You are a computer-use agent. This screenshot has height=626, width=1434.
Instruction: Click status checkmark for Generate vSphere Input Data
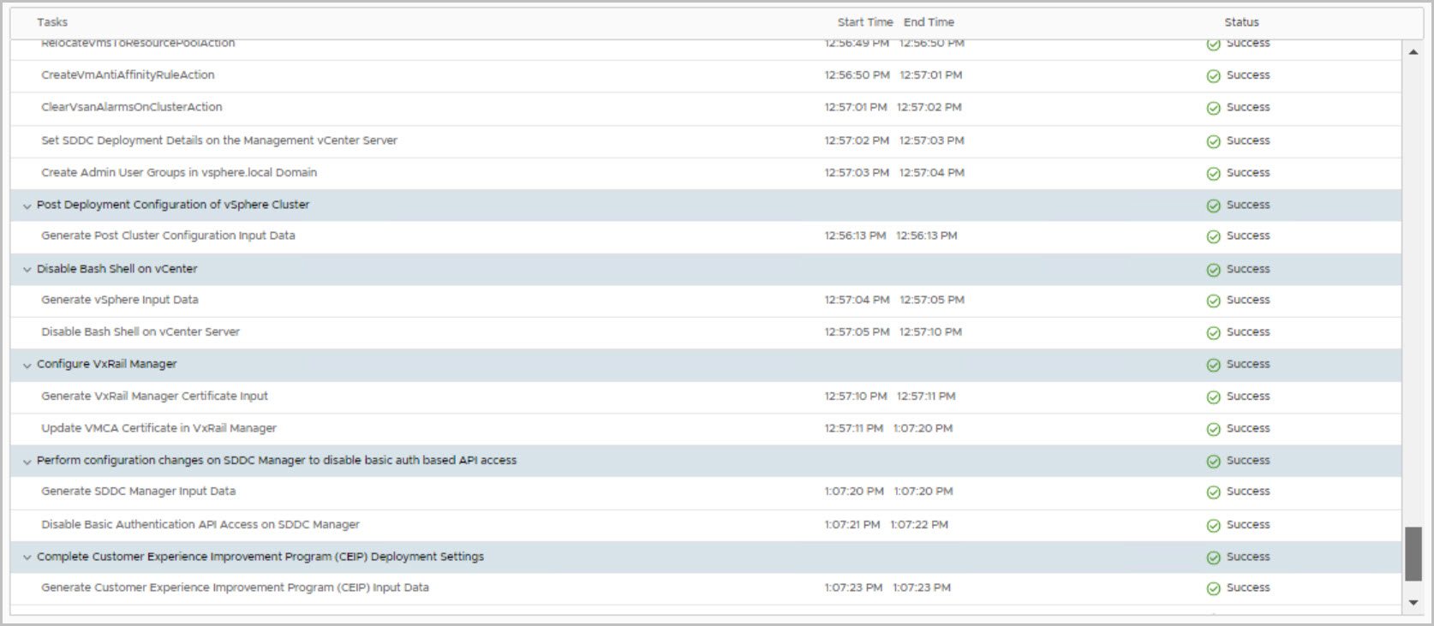coord(1213,301)
